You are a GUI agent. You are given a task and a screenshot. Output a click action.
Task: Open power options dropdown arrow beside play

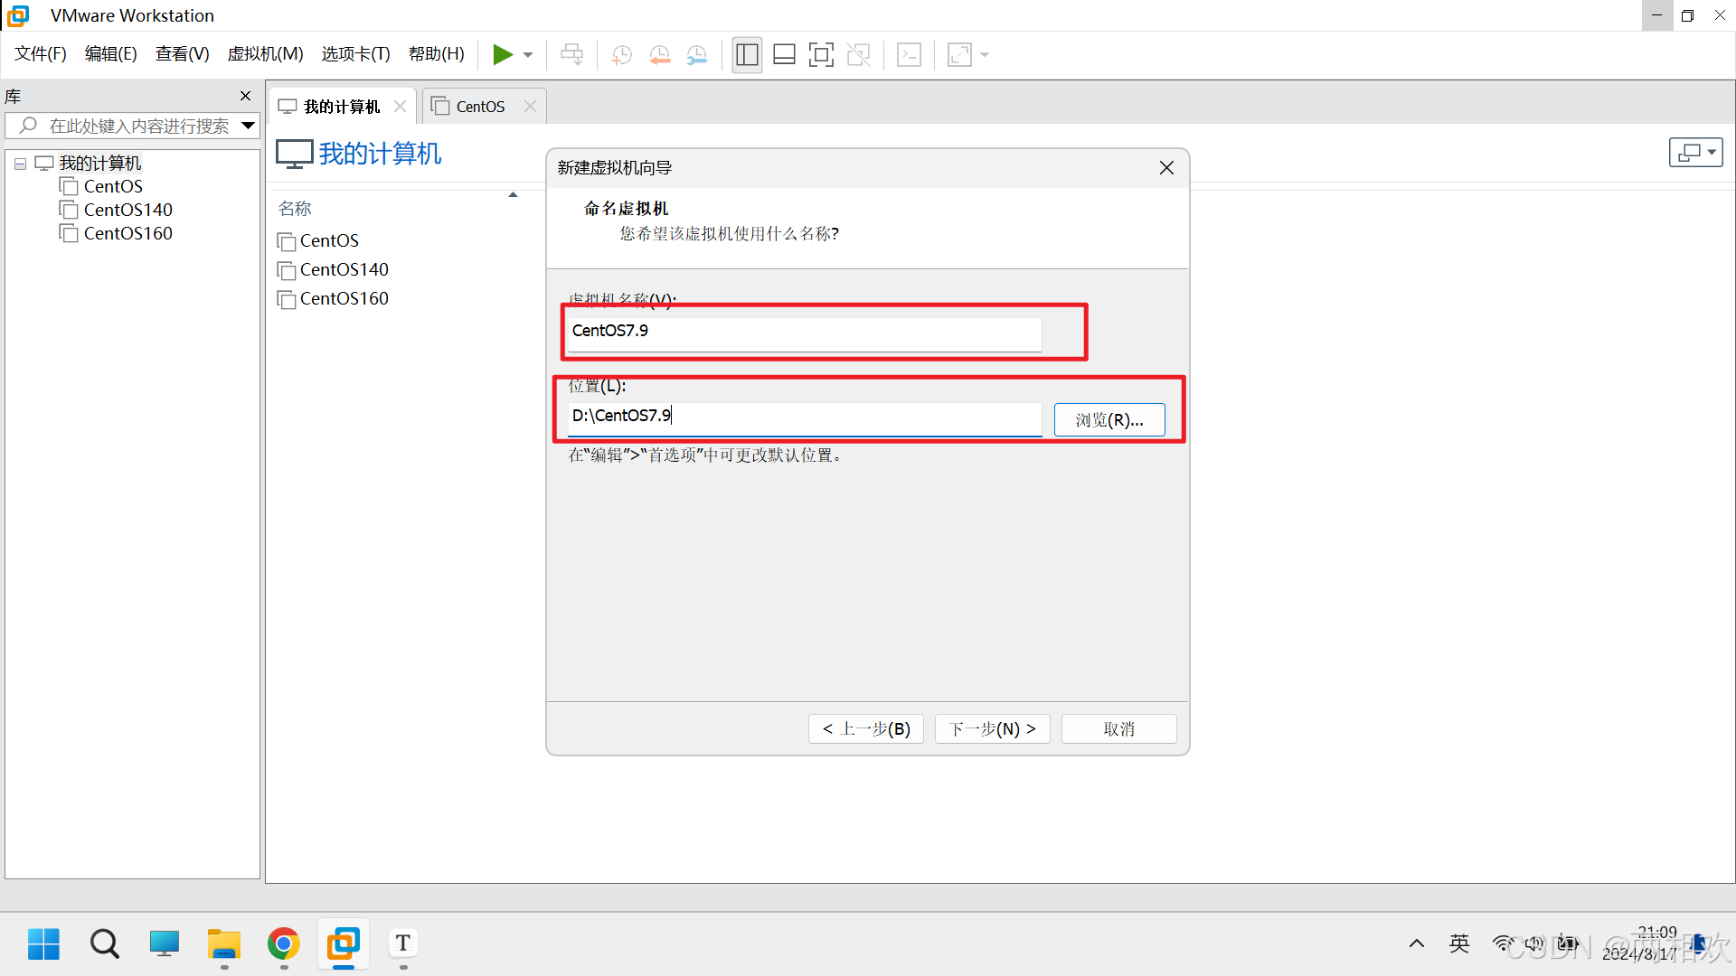click(528, 55)
